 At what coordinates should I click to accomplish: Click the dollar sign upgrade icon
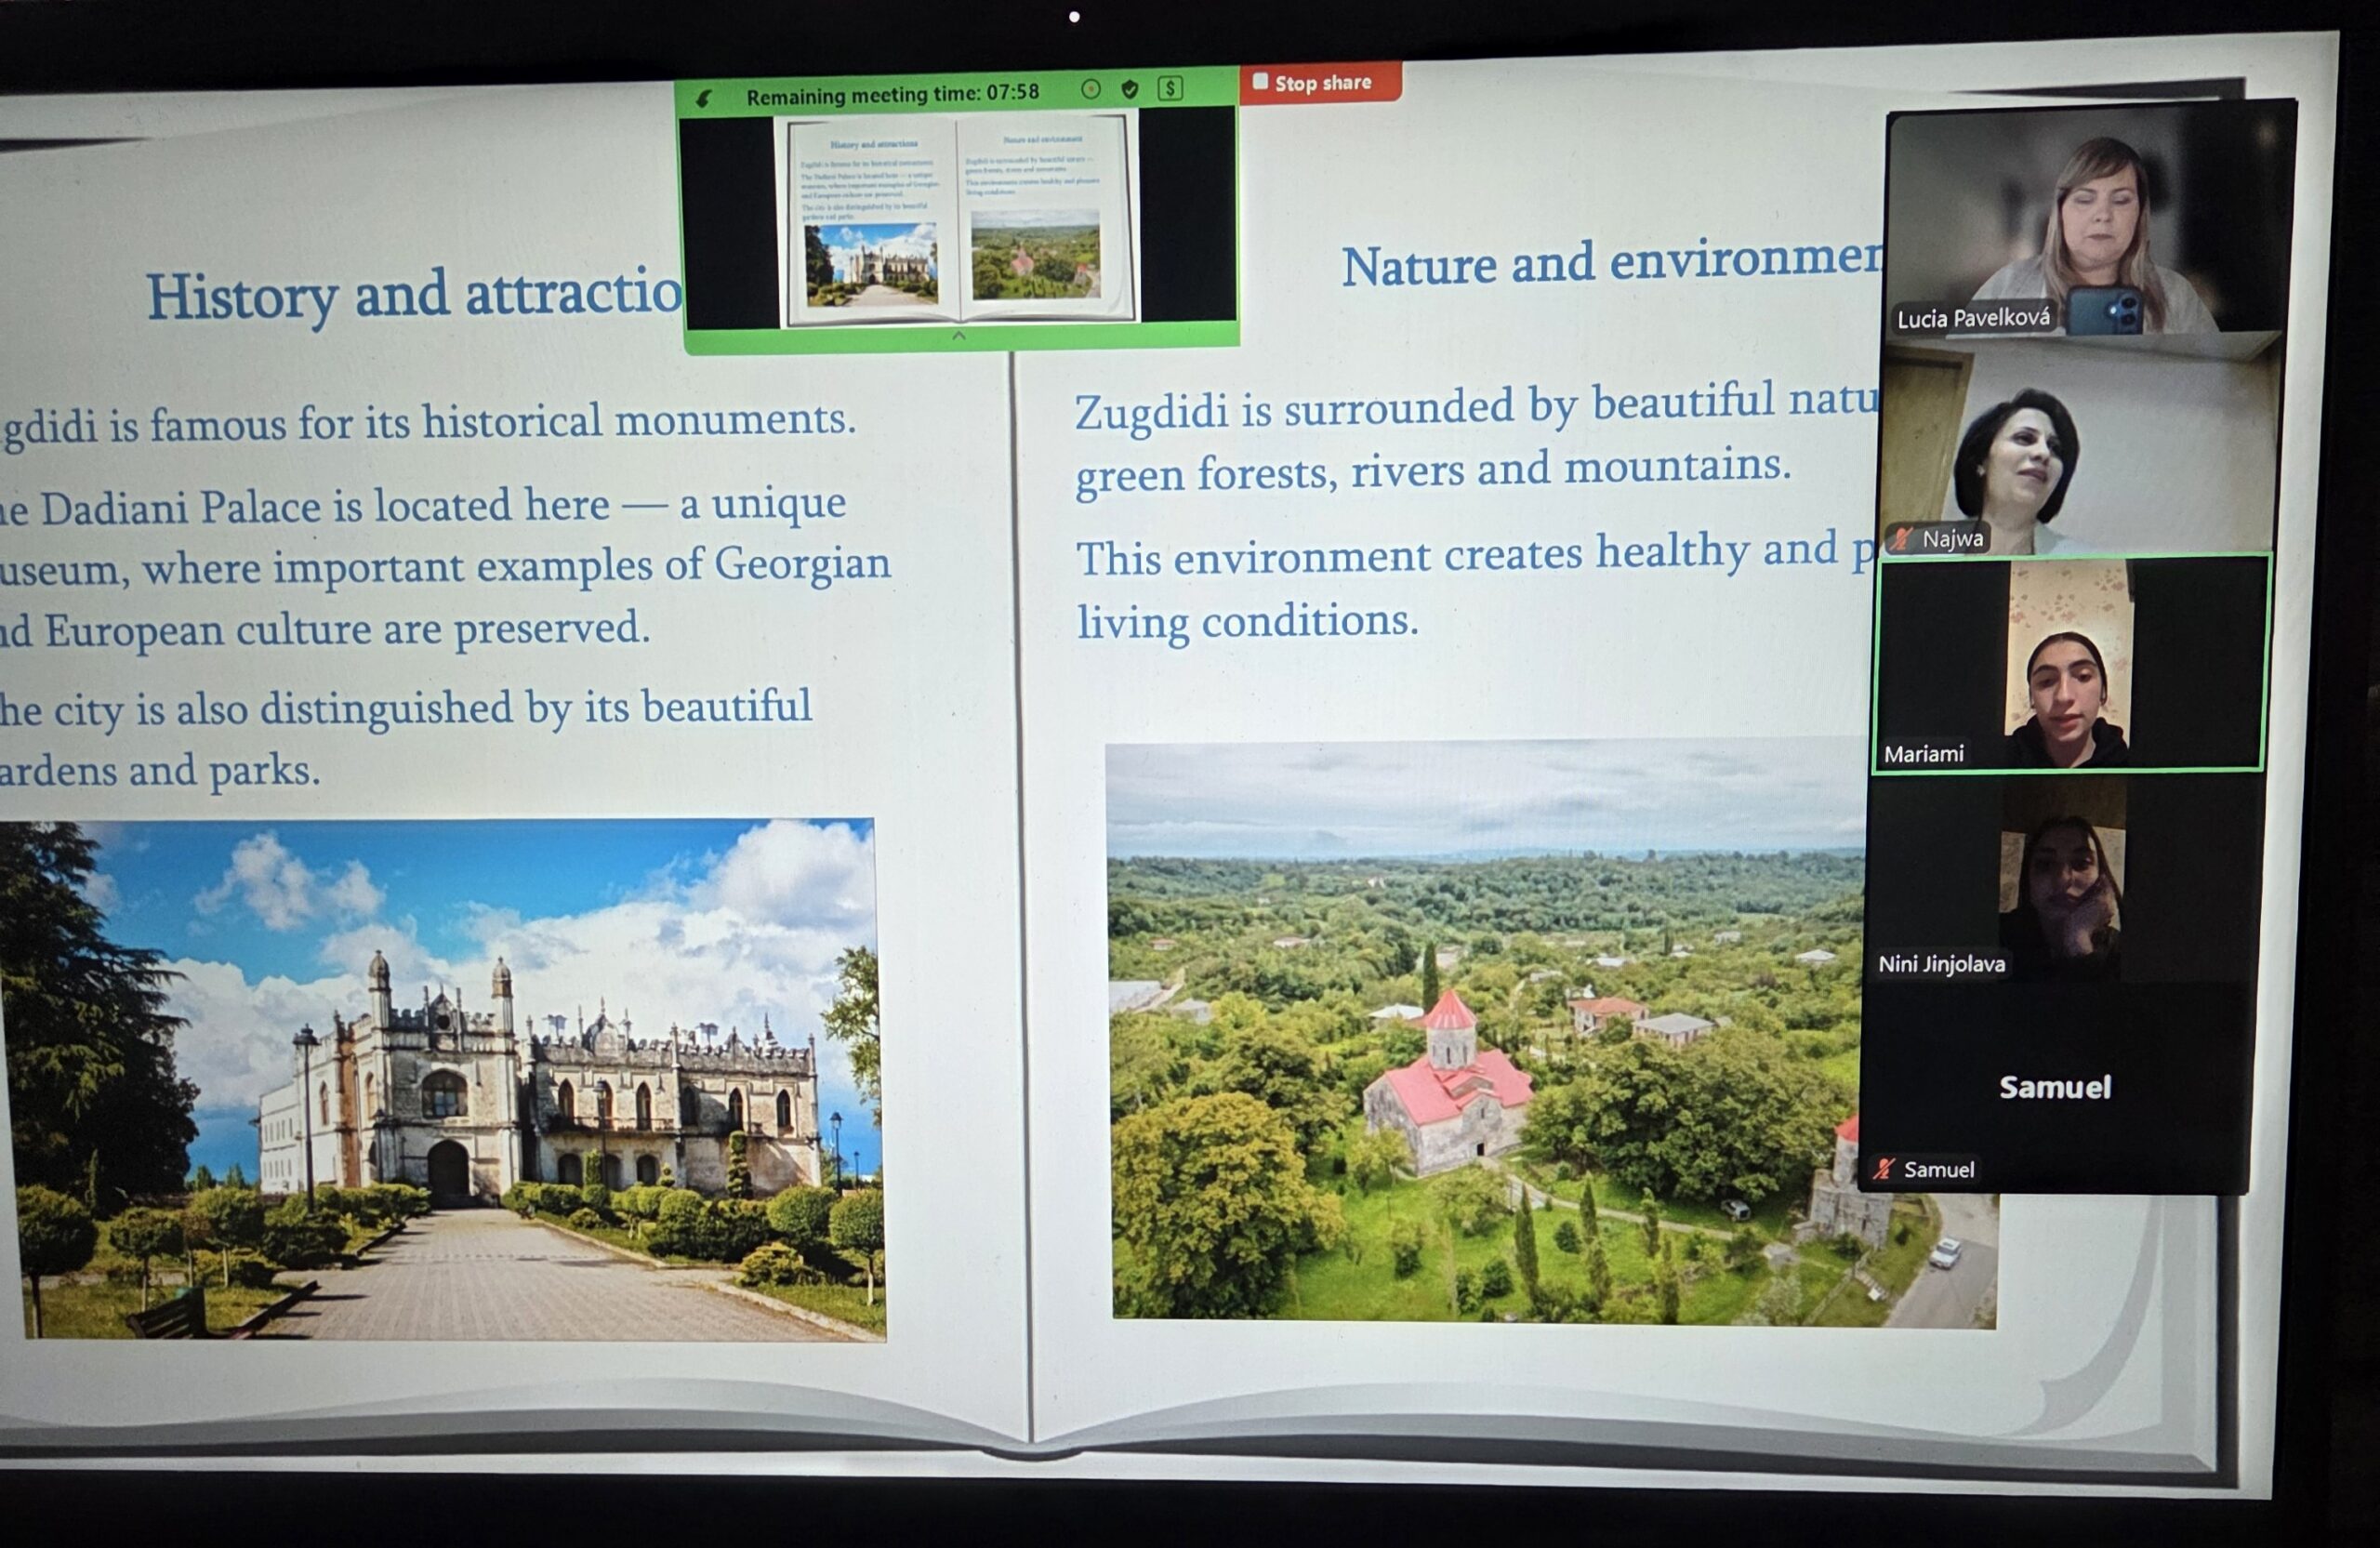[x=1170, y=88]
